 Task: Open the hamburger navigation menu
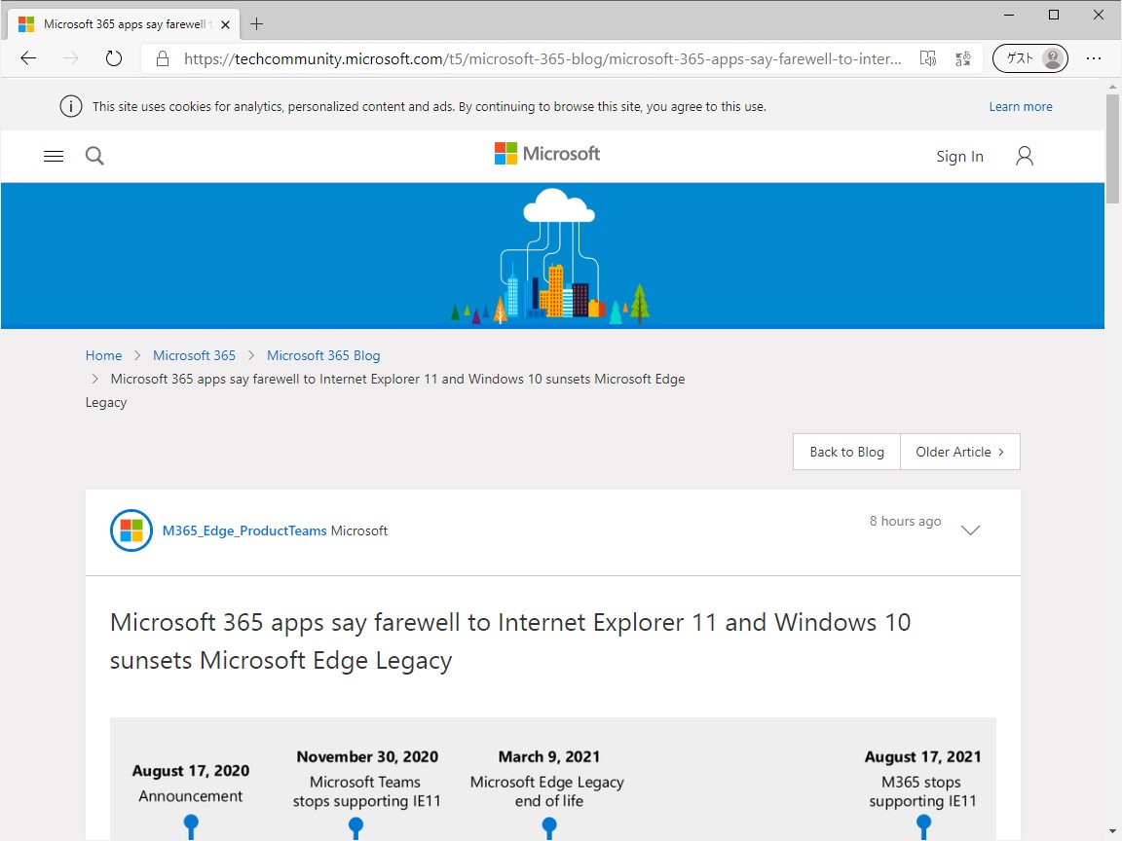tap(53, 155)
